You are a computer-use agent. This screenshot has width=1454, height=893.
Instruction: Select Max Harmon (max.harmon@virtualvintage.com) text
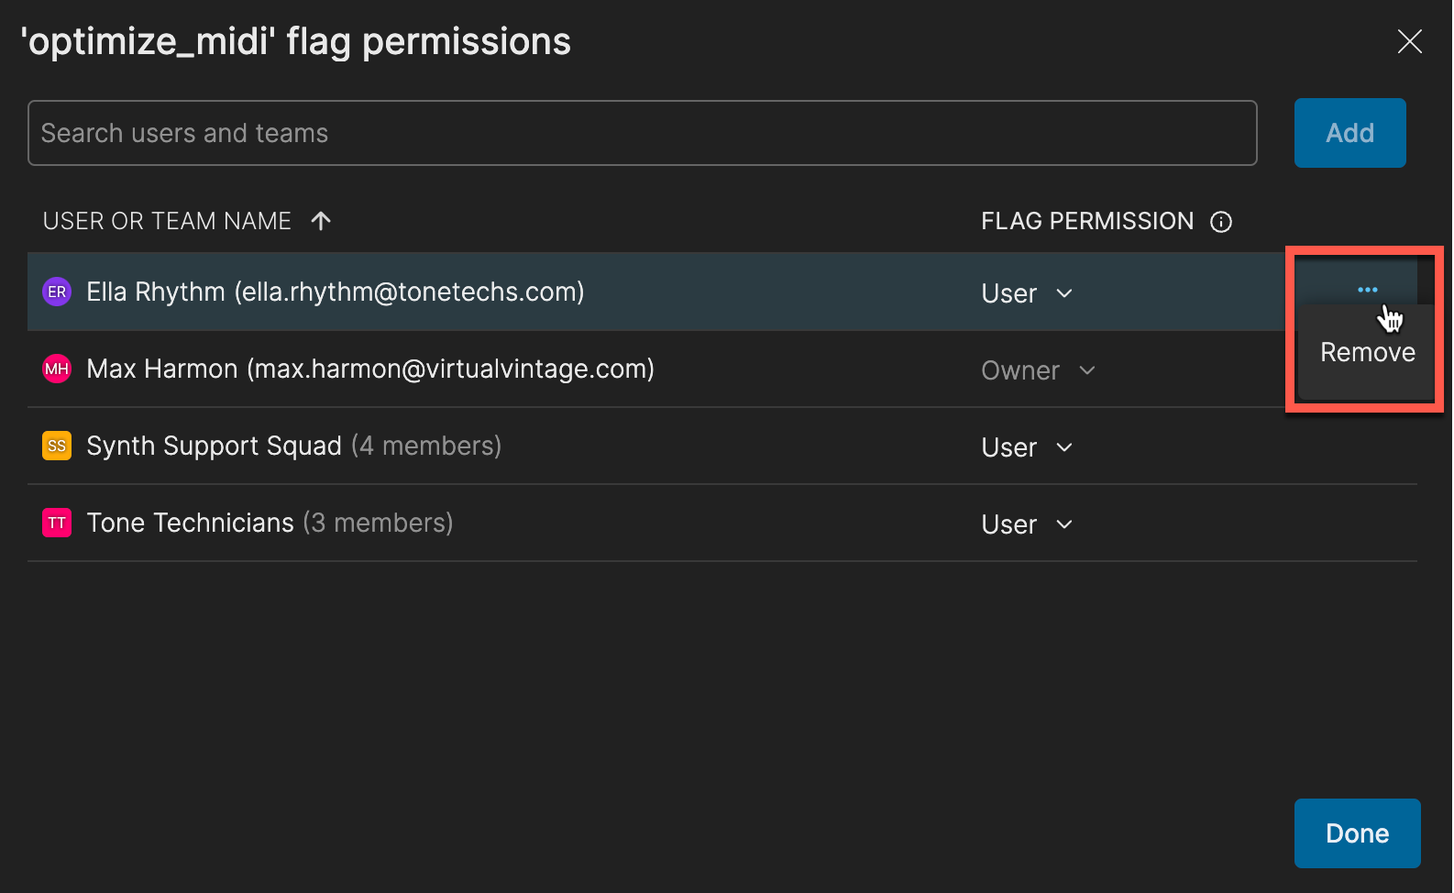coord(370,369)
